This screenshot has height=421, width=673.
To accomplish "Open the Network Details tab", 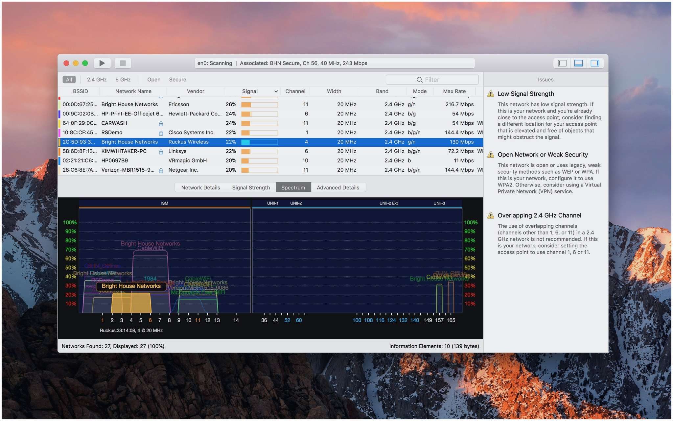I will [200, 187].
